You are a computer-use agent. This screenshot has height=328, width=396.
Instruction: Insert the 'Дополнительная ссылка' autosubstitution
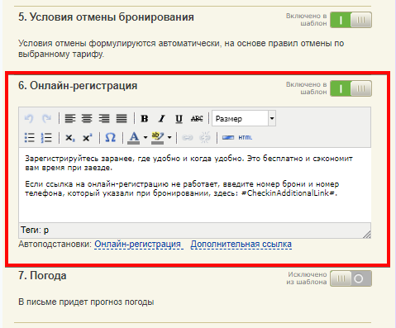click(241, 245)
